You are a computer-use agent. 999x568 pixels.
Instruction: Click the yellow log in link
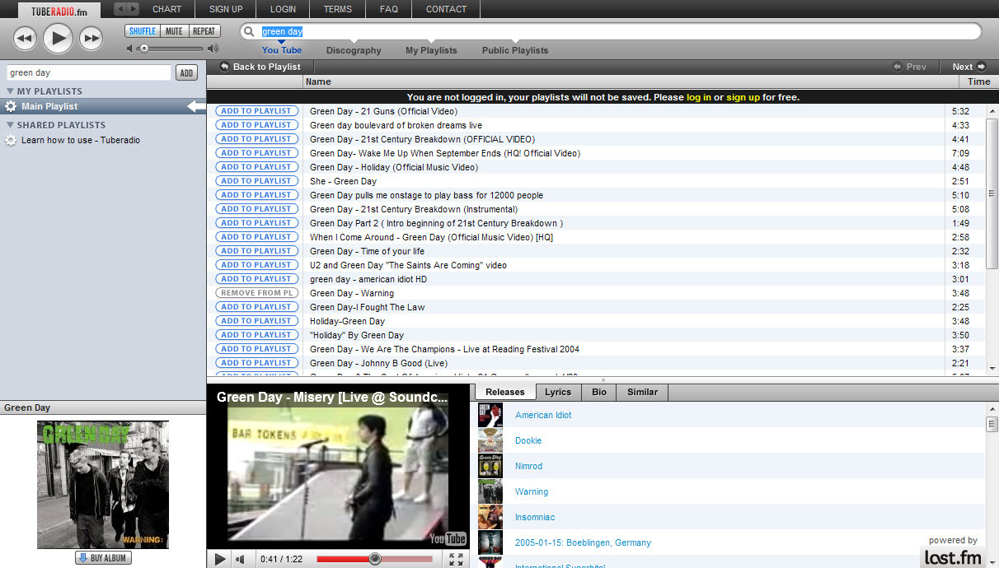pos(699,97)
